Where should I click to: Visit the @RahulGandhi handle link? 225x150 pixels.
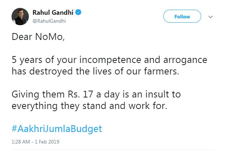tap(49, 21)
